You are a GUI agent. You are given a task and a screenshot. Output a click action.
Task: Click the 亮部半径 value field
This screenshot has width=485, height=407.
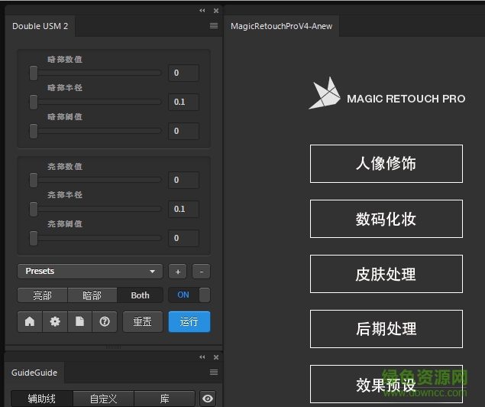pyautogui.click(x=183, y=209)
